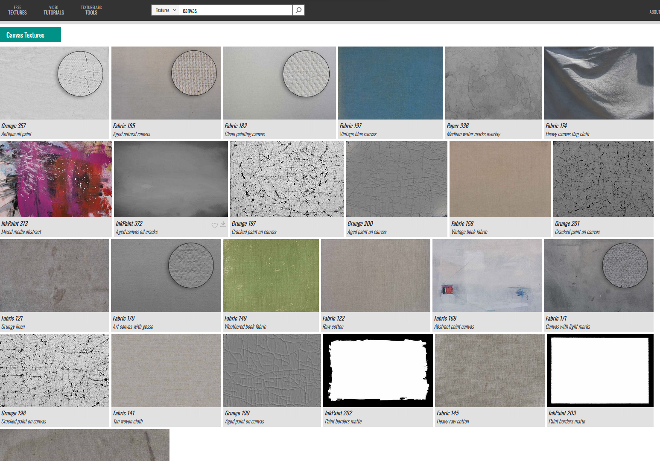This screenshot has width=660, height=461.
Task: Click the Fabric 182 title link
Action: [236, 126]
